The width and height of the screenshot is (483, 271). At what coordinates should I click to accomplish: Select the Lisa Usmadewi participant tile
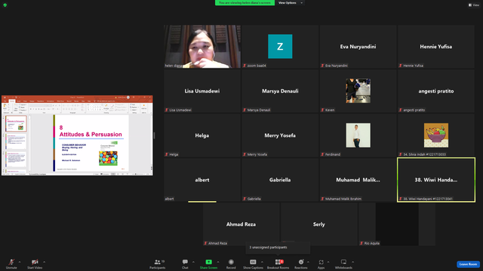pyautogui.click(x=202, y=91)
